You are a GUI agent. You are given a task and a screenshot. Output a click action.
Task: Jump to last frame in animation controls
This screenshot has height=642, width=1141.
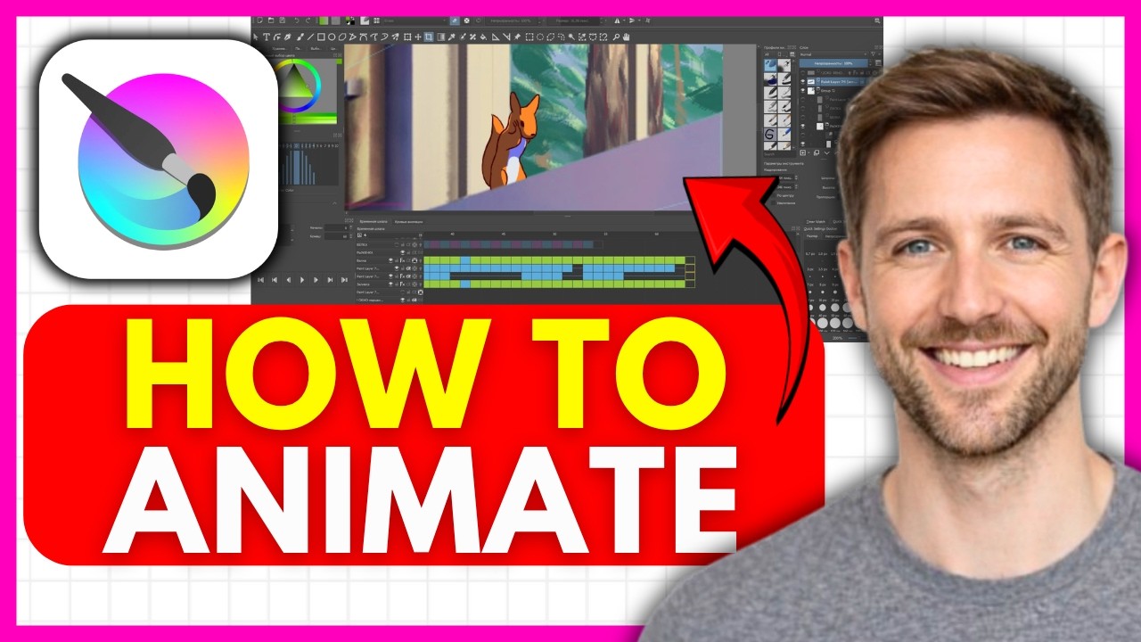pos(344,280)
